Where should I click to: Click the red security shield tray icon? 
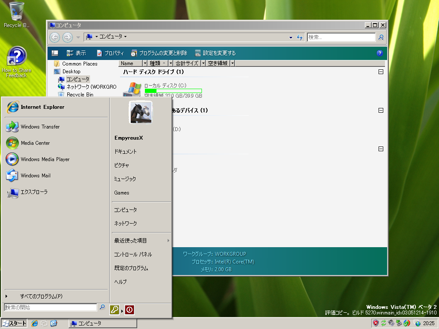click(376, 323)
